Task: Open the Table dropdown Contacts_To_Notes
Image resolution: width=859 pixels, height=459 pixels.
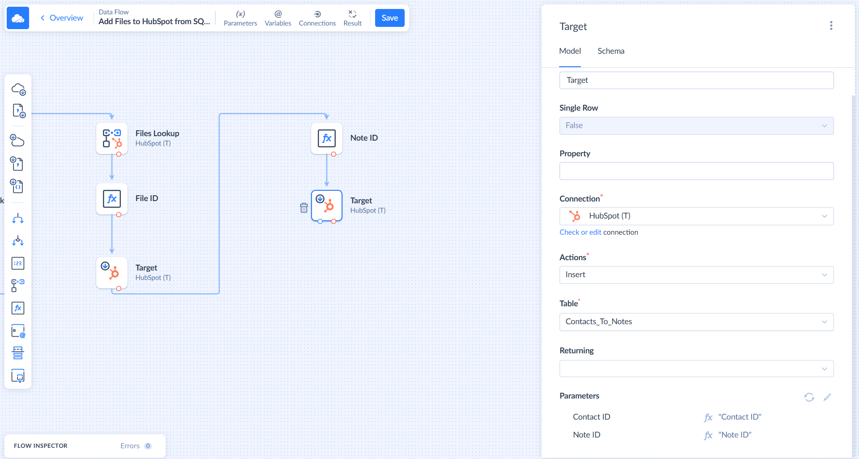Action: pyautogui.click(x=696, y=322)
